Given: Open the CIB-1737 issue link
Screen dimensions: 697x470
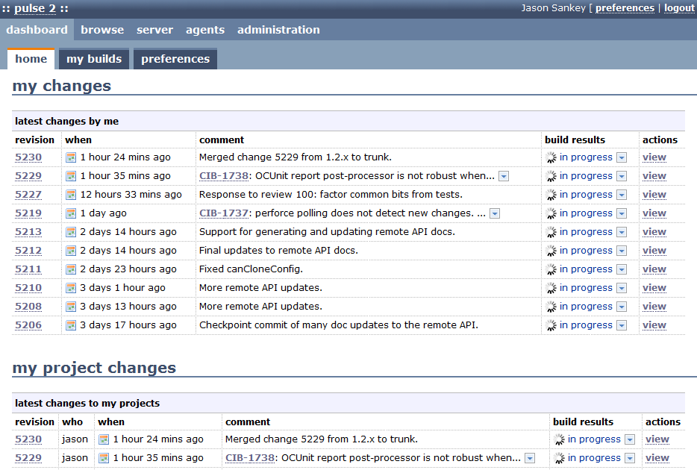Looking at the screenshot, I should coord(223,213).
